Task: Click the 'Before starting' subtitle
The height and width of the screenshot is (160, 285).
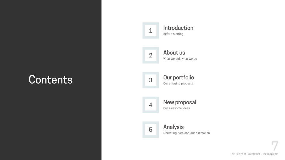Action: pos(173,34)
